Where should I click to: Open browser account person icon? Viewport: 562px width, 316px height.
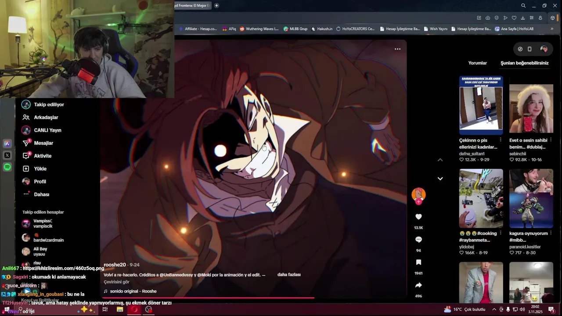point(540,18)
